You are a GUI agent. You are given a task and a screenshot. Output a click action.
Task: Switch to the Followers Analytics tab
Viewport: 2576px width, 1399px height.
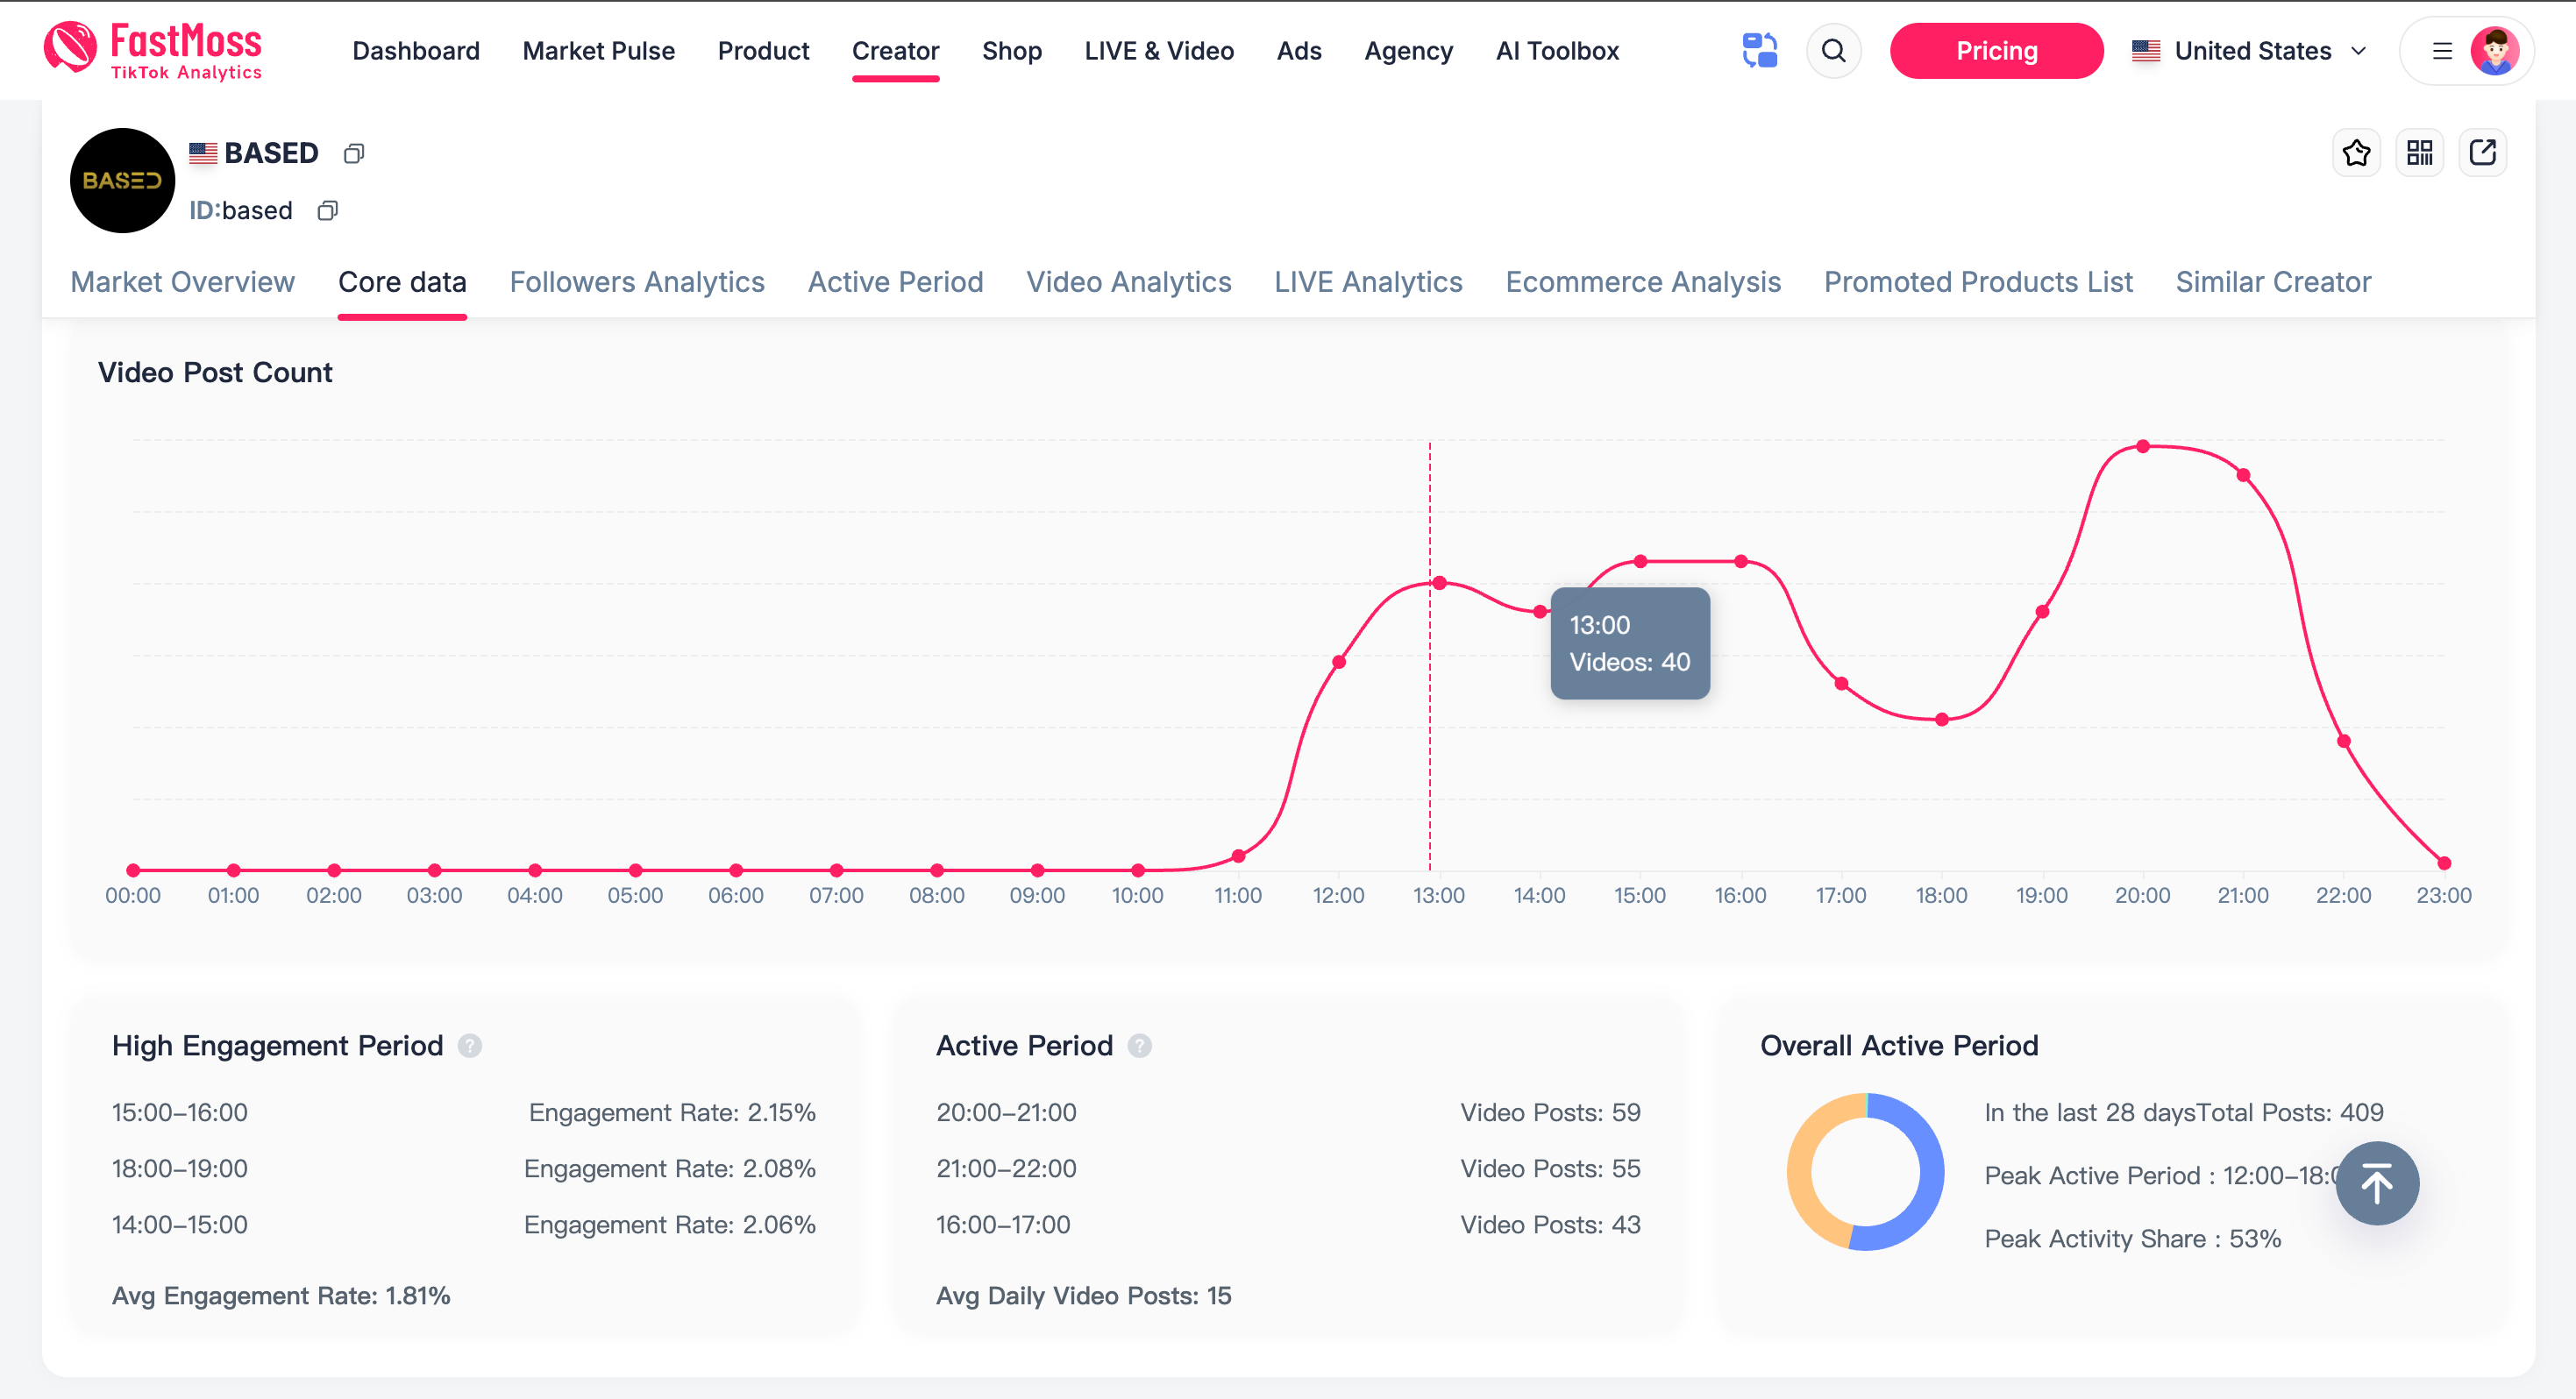coord(637,282)
